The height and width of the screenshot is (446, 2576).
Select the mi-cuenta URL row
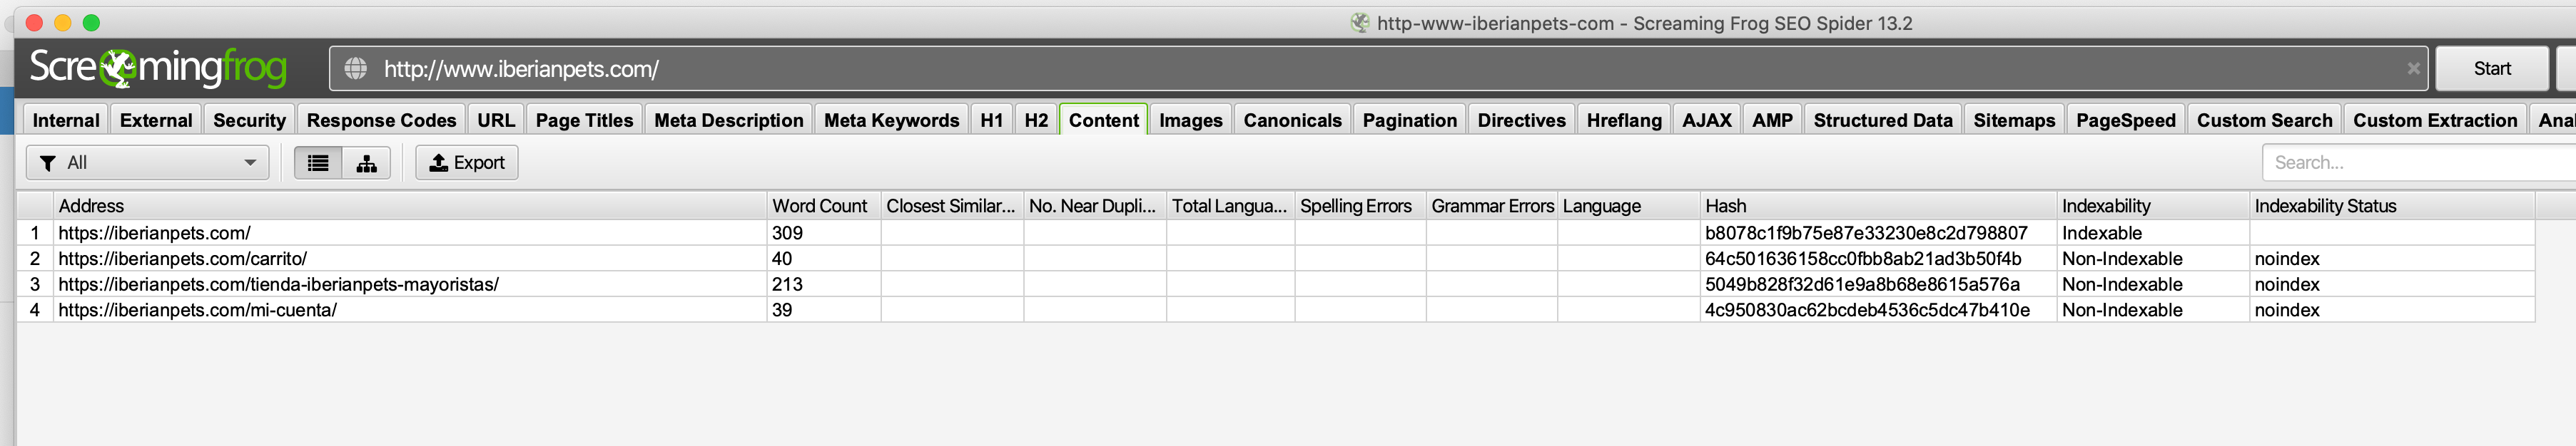1275,311
